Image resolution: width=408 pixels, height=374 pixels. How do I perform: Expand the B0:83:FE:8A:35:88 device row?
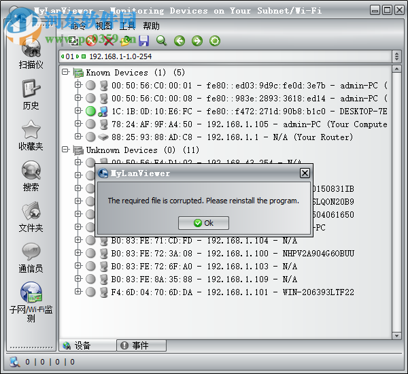click(78, 279)
